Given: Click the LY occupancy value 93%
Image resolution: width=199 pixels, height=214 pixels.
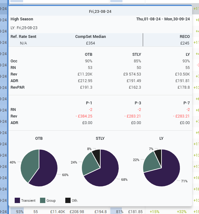Looking at the screenshot, I should tap(186, 61).
